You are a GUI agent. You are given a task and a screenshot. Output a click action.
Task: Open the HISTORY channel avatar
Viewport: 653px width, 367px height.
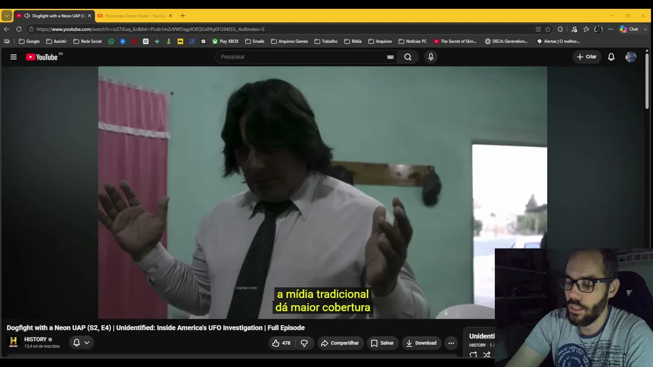[x=13, y=342]
